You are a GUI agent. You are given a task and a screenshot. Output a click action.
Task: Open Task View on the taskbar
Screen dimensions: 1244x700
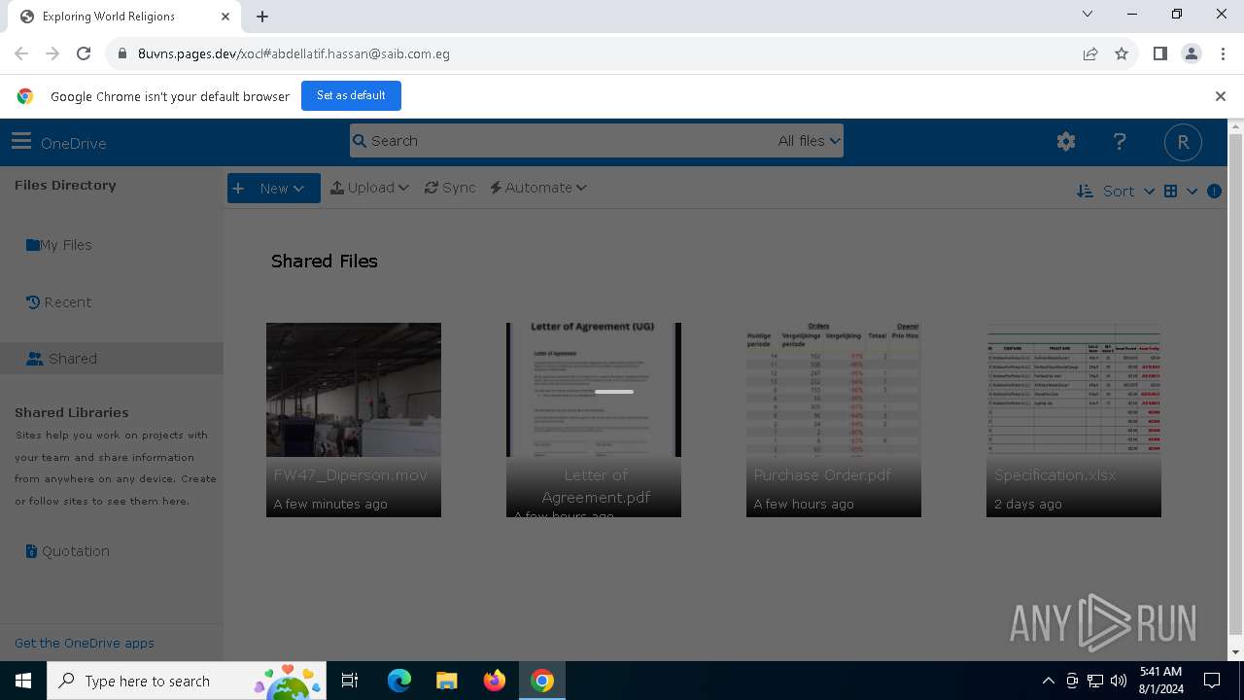point(350,681)
